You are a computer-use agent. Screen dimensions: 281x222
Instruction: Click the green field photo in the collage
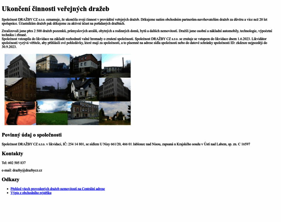pos(52,113)
